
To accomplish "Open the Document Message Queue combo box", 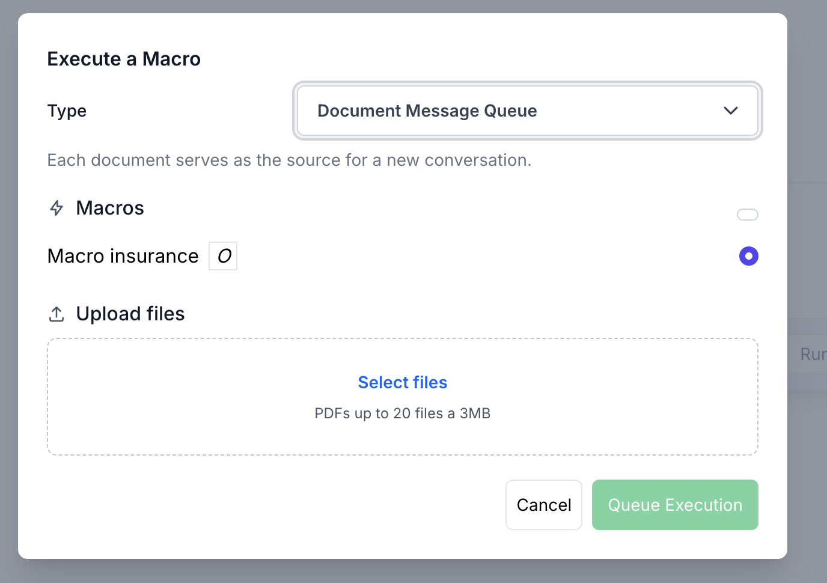I will [528, 111].
